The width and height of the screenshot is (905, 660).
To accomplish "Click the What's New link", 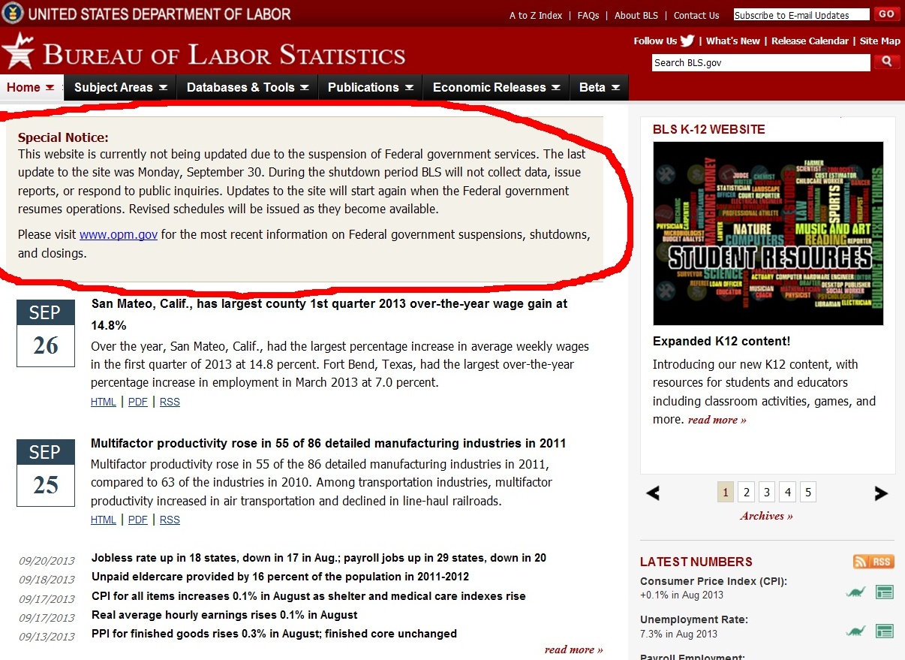I will click(x=733, y=41).
